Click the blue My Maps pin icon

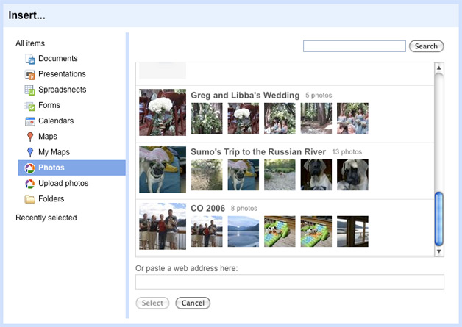click(x=30, y=152)
